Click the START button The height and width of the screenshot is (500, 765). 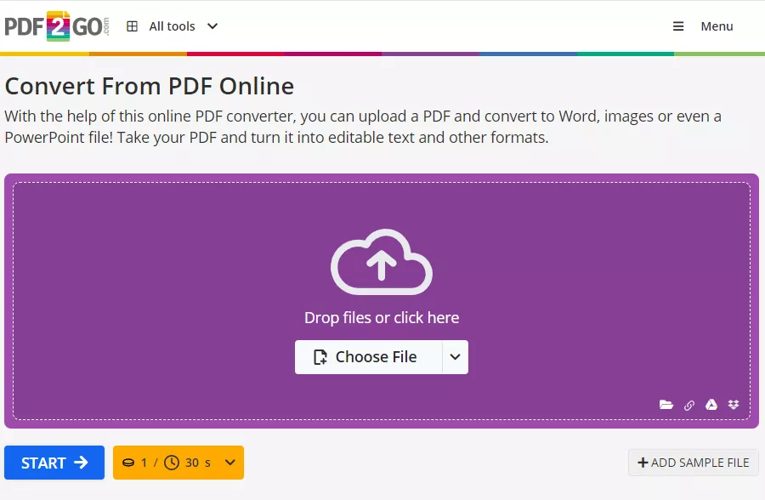(x=54, y=463)
